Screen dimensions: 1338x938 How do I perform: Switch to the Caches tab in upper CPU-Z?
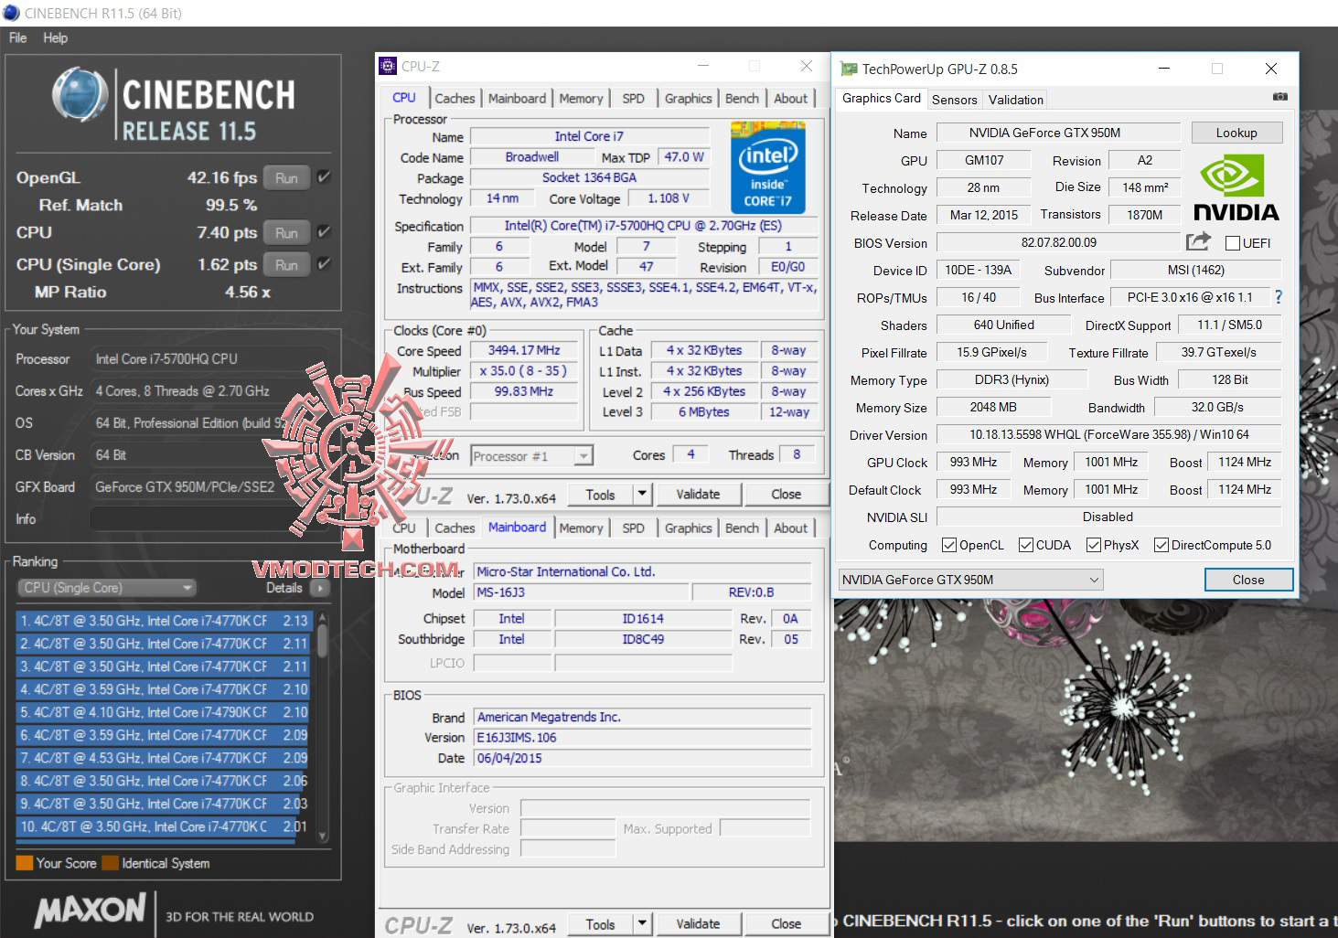coord(455,99)
